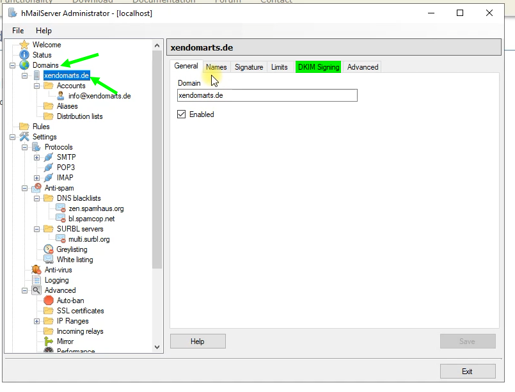This screenshot has height=392, width=515.
Task: Collapse the SURBL servers tree node
Action: click(37, 229)
